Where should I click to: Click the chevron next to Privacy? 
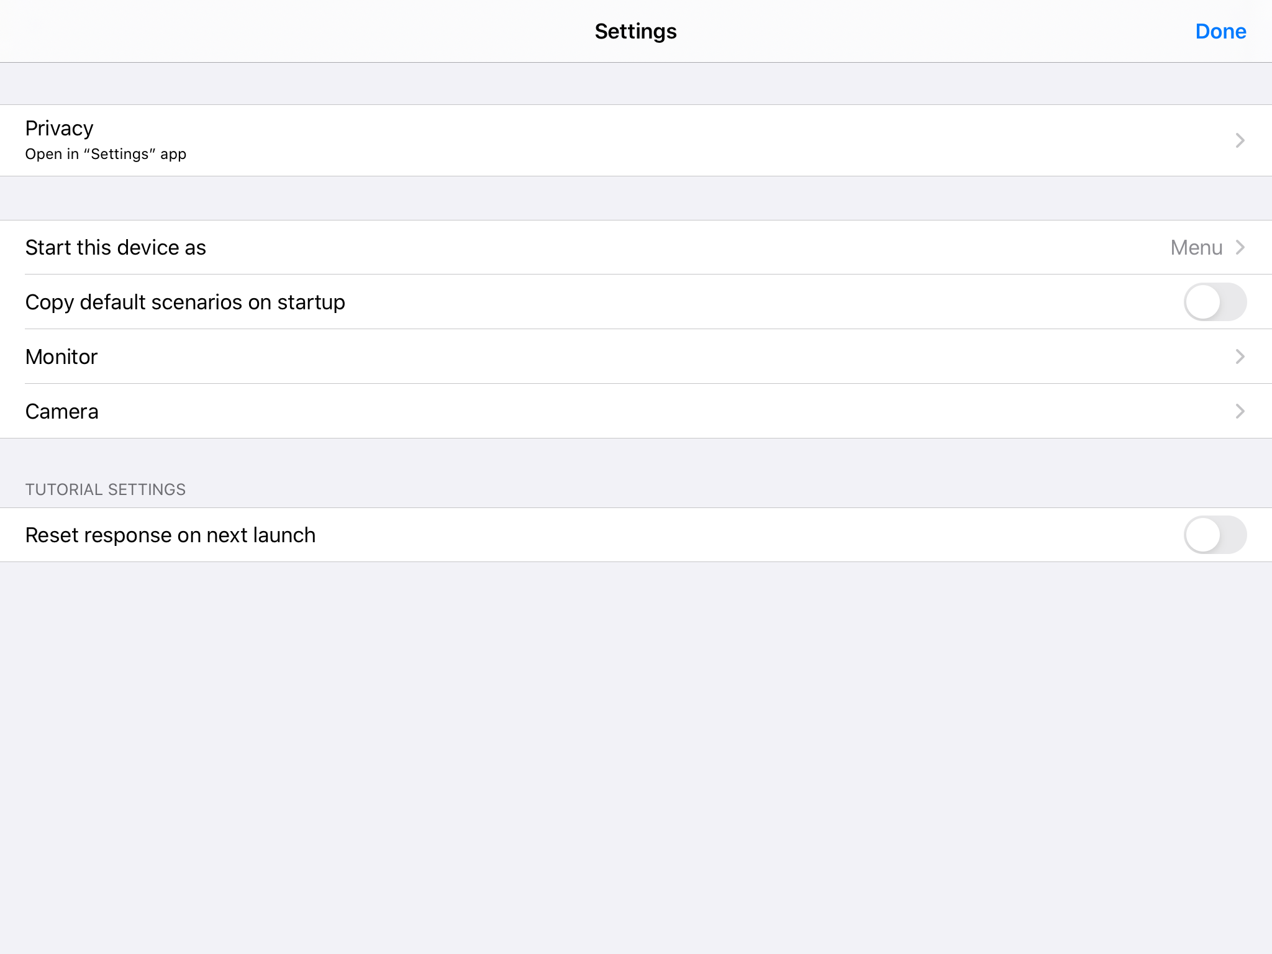point(1240,140)
